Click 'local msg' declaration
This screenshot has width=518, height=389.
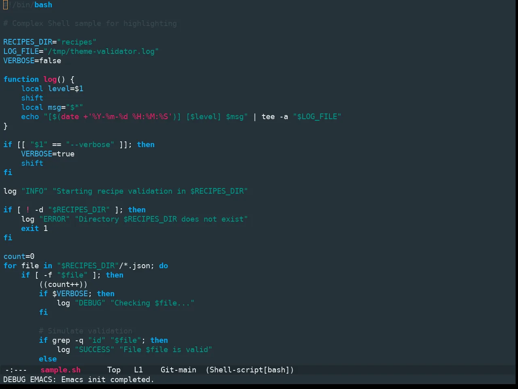click(x=41, y=107)
